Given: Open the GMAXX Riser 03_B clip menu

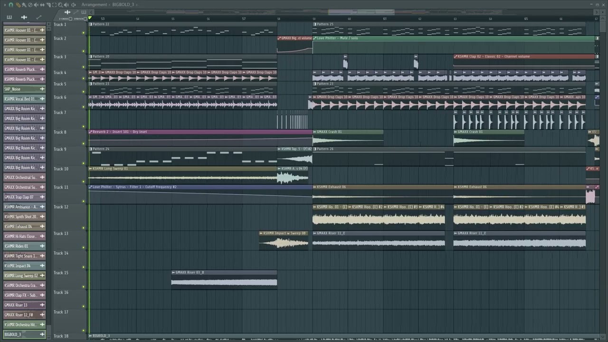Looking at the screenshot, I should [x=173, y=273].
